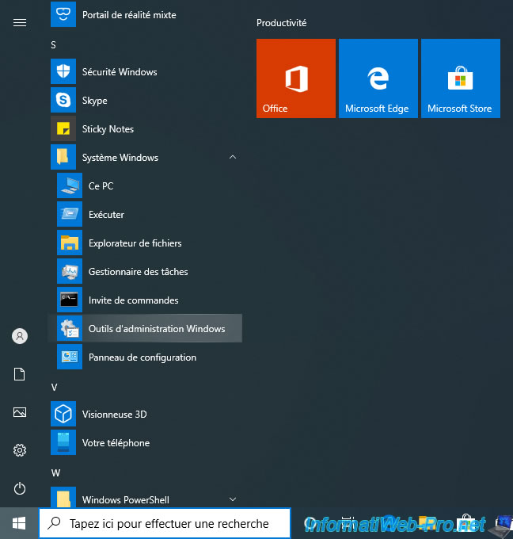Open the Skype app icon
Screen dimensions: 513x539
[63, 101]
